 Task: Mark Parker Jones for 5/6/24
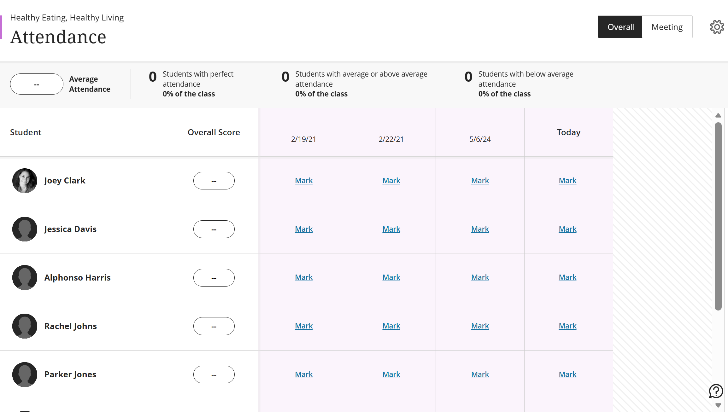click(x=480, y=374)
